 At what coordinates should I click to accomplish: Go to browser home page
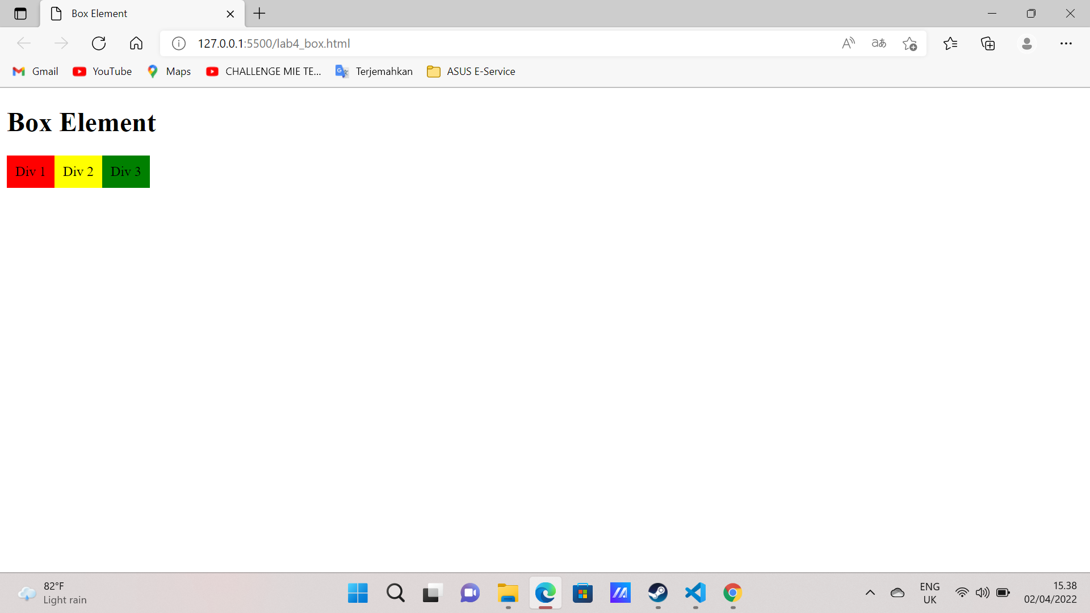[x=136, y=44]
